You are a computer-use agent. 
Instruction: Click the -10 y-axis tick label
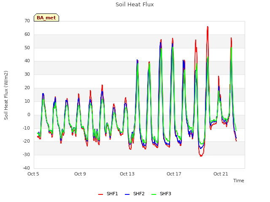26,128
